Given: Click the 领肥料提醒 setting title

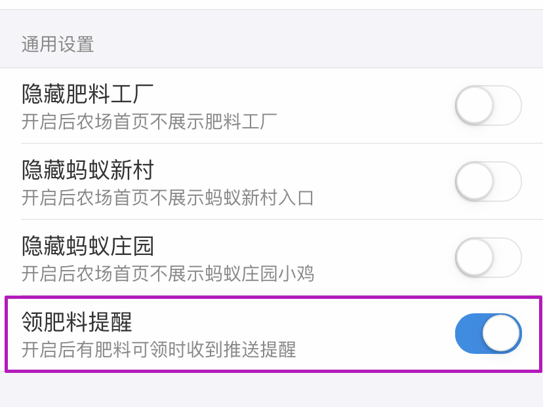Looking at the screenshot, I should click(x=77, y=322).
